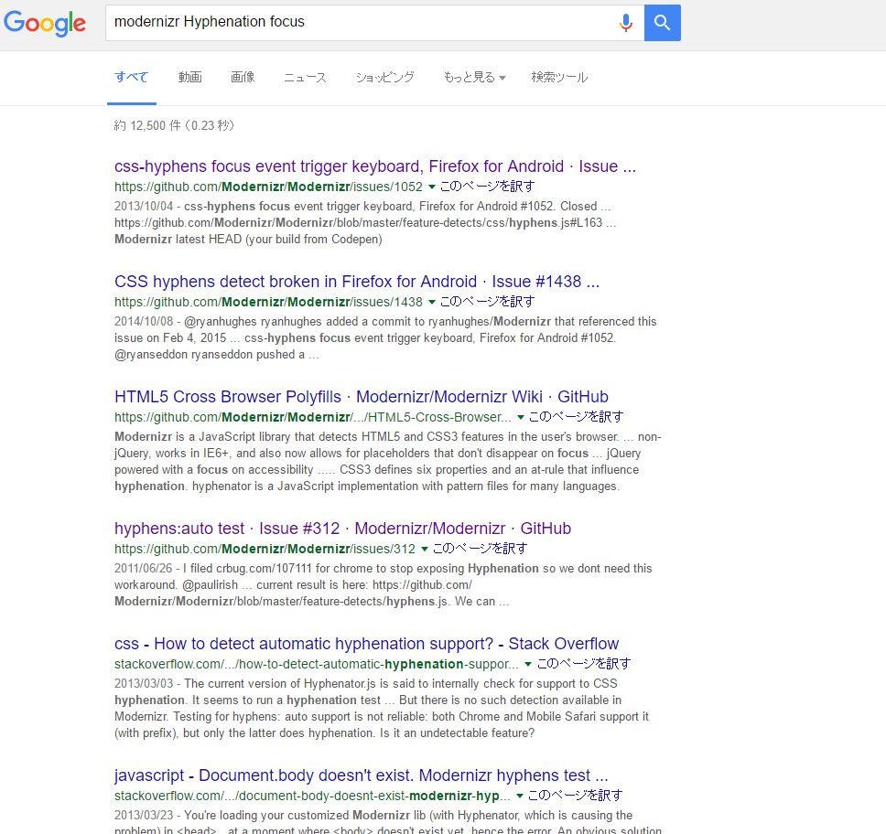Expand arrow next to issues/312 URL
The image size is (886, 834).
point(425,549)
